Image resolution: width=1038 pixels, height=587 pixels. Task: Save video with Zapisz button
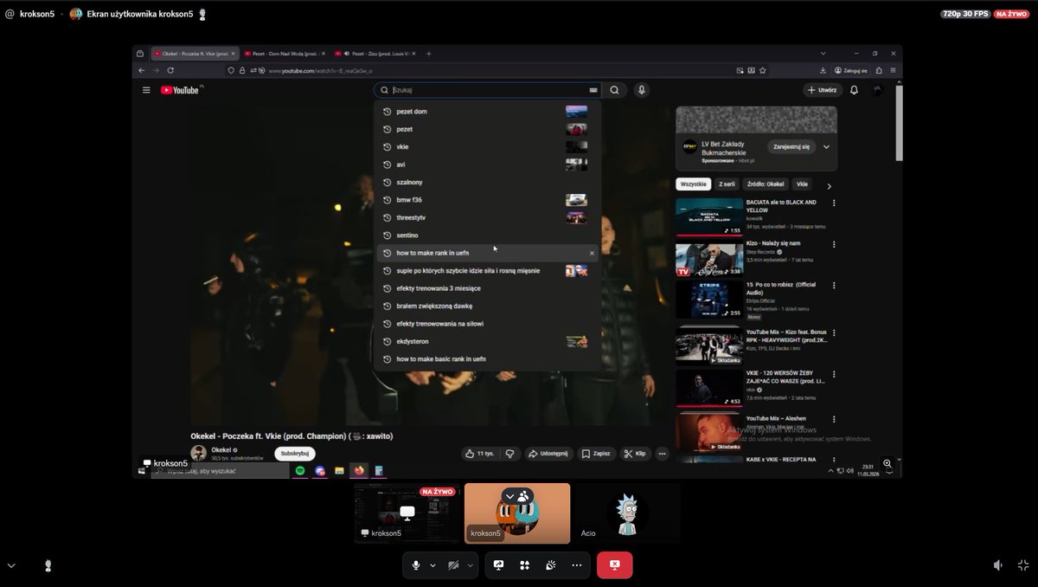tap(596, 453)
